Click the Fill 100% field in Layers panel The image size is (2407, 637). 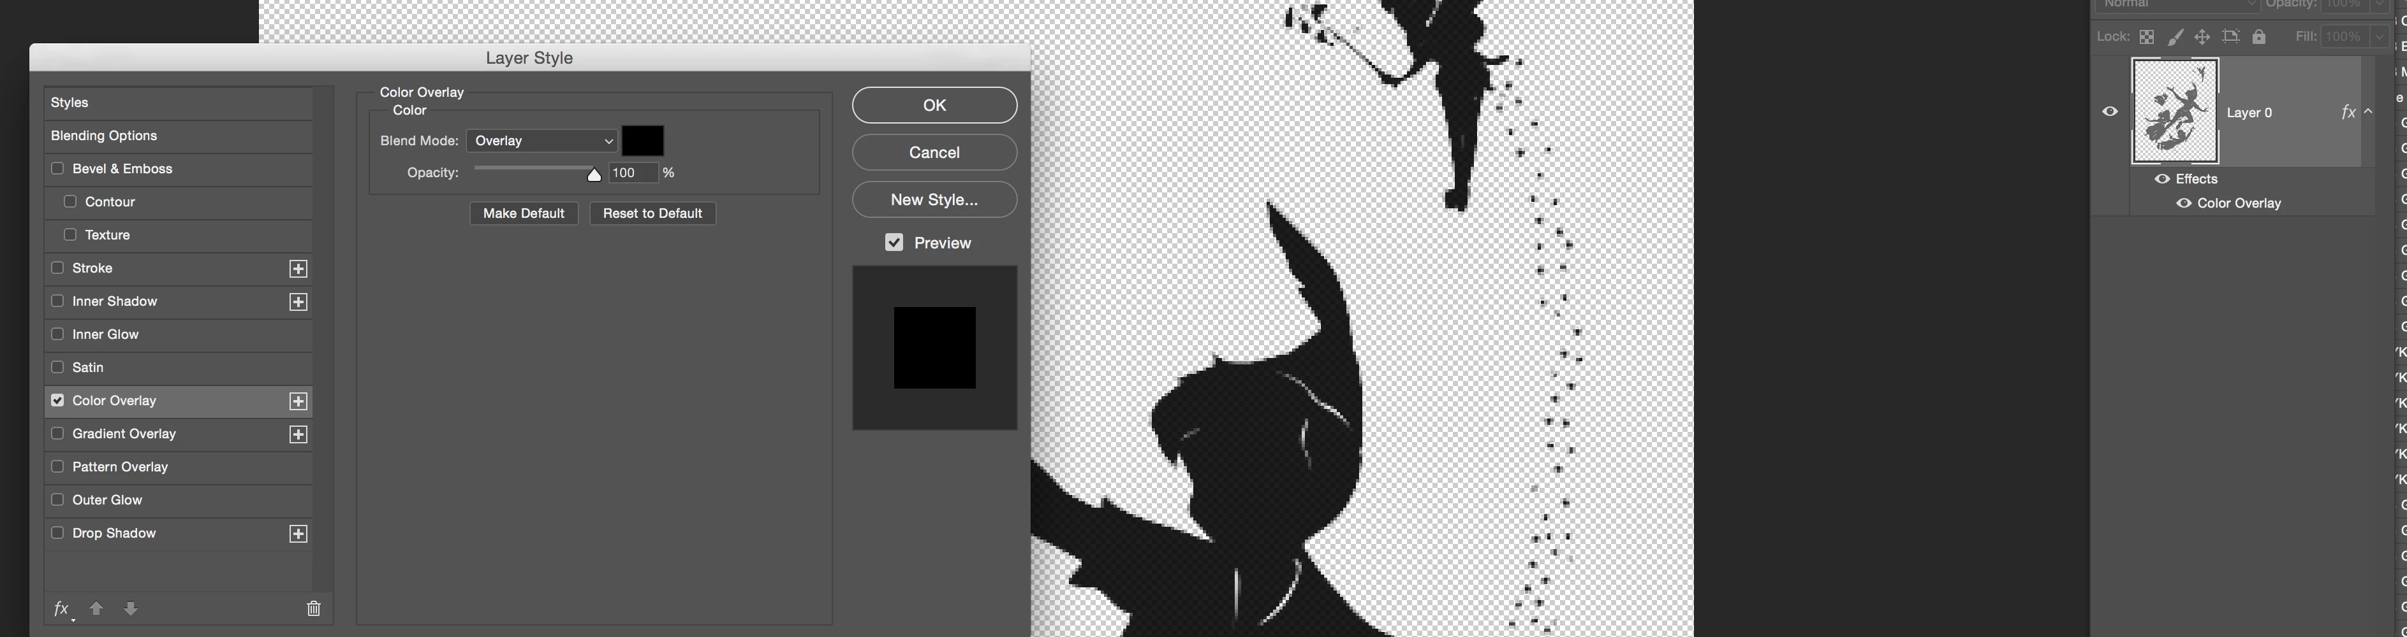pyautogui.click(x=2346, y=38)
